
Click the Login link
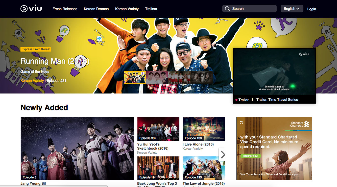[311, 9]
